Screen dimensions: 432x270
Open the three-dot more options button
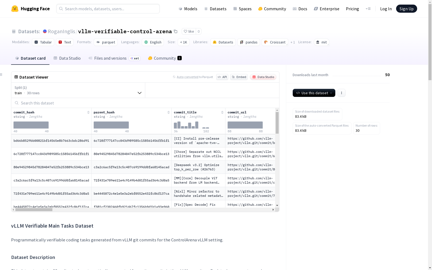click(x=342, y=93)
